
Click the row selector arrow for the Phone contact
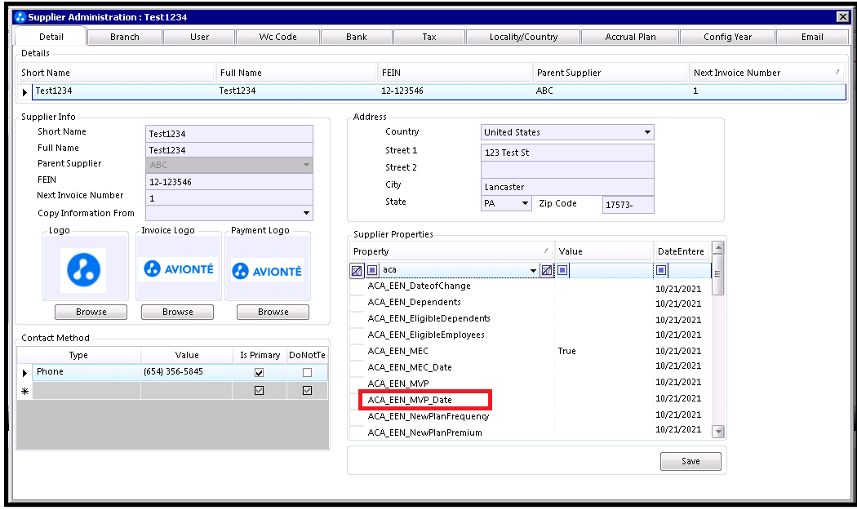coord(24,373)
